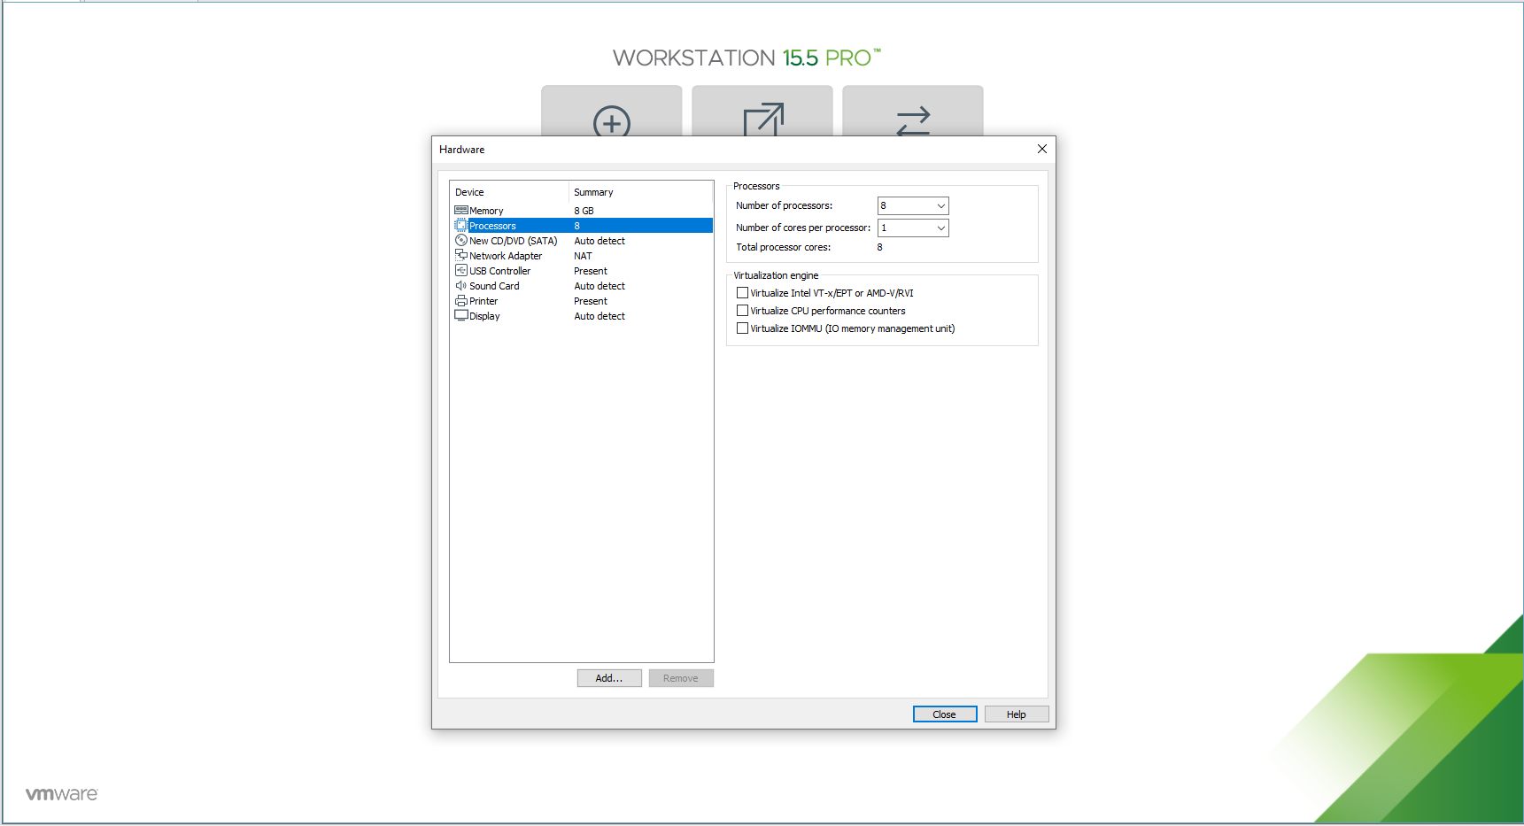Screen dimensions: 1524x826
Task: Click the create new virtual machine plus icon
Action: (612, 120)
